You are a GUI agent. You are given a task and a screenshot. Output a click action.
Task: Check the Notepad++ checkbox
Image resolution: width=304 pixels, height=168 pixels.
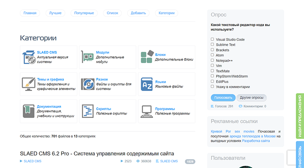pos(212,60)
